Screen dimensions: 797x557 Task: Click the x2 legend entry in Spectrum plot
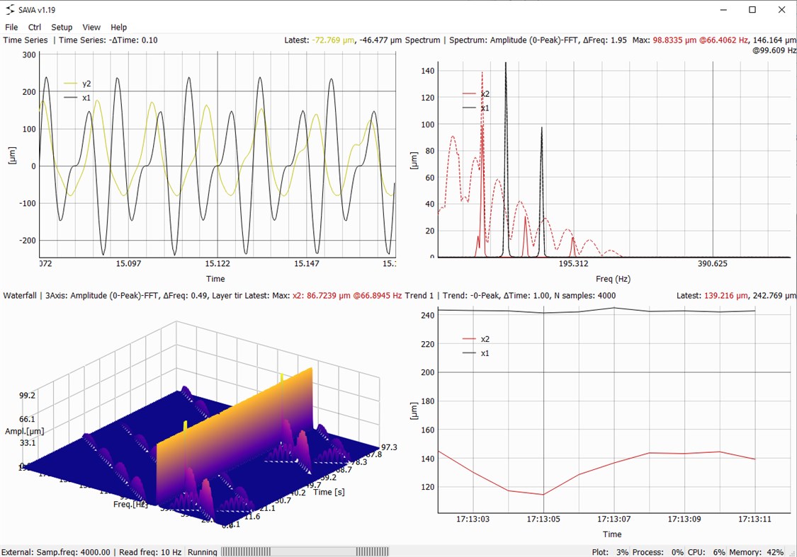click(476, 94)
